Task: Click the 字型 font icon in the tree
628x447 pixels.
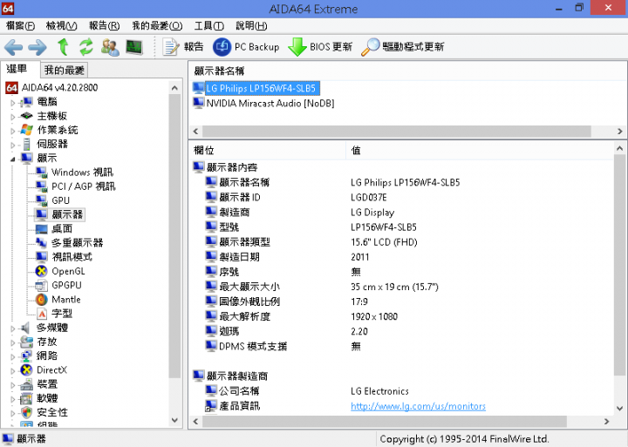Action: click(x=42, y=314)
